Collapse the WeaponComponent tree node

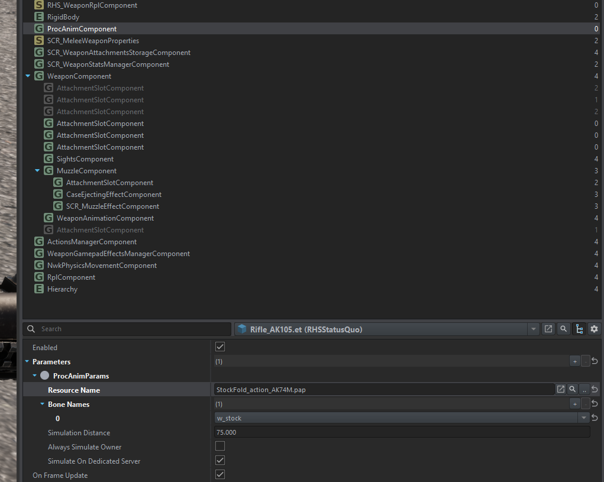[x=28, y=76]
